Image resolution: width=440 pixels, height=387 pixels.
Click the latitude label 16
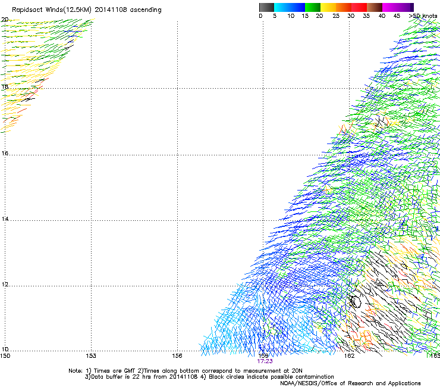pos(5,153)
